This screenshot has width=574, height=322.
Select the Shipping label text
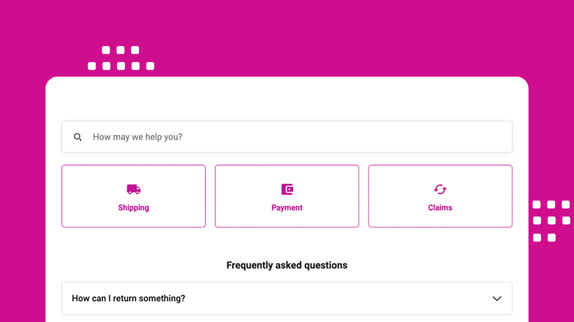tap(134, 207)
